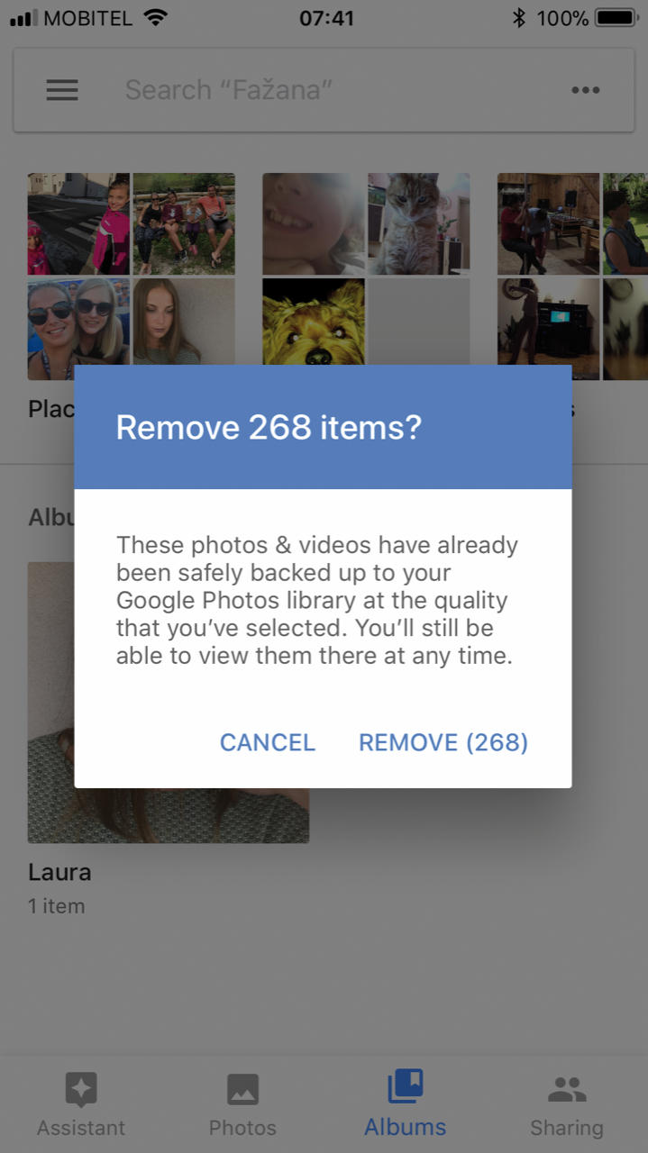Confirm with REMOVE (268) button
Image resolution: width=648 pixels, height=1153 pixels.
tap(443, 742)
